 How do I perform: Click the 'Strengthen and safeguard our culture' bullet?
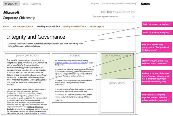[x=74, y=90]
